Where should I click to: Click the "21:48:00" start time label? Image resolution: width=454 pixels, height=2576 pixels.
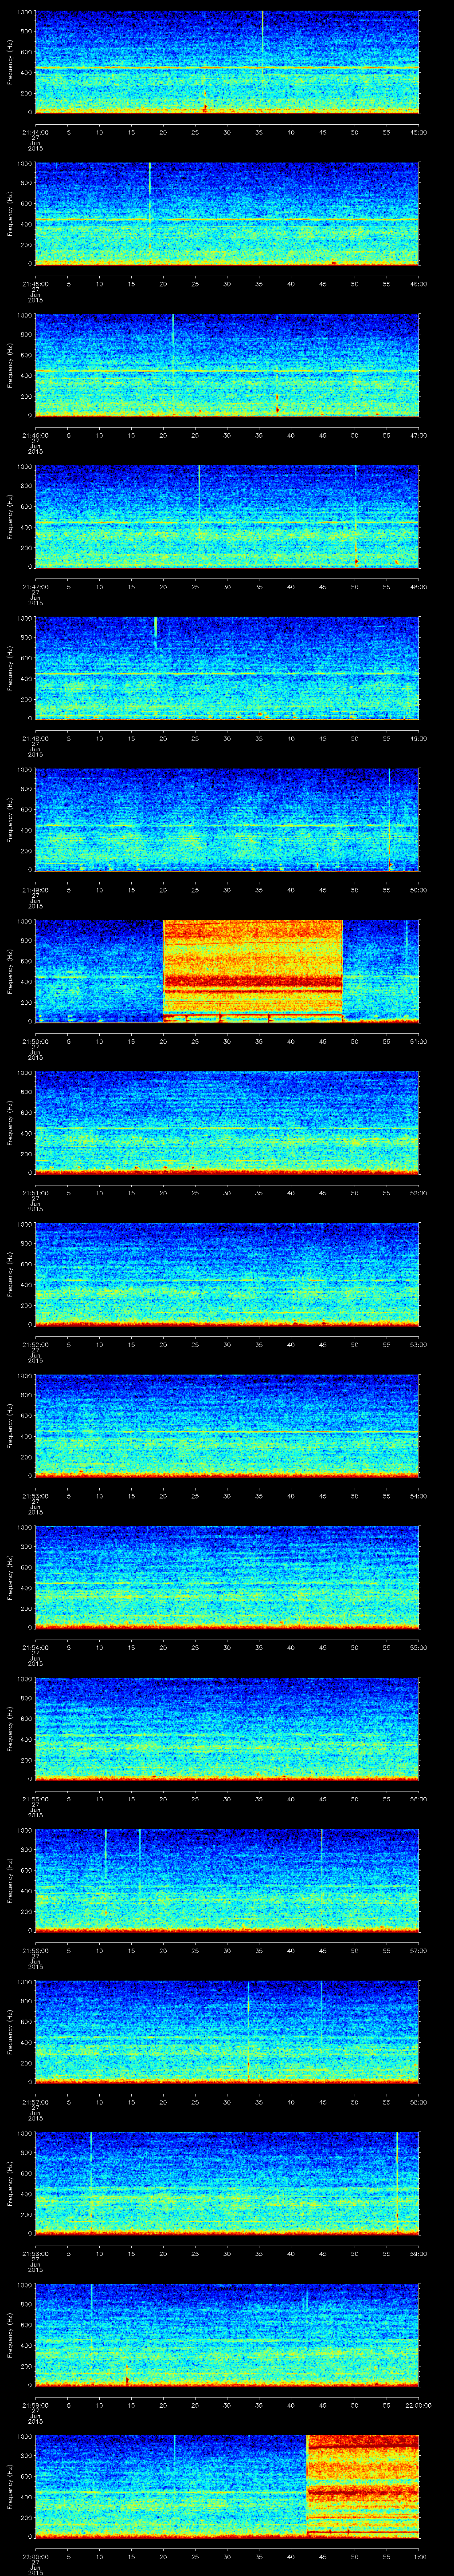click(35, 738)
